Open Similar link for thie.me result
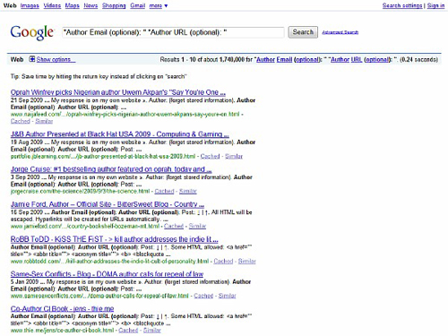Viewport: 448px width, 336px height. (151, 331)
